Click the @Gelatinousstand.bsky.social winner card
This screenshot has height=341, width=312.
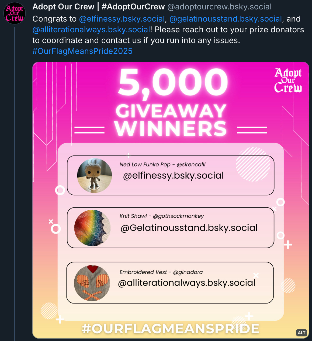click(171, 228)
